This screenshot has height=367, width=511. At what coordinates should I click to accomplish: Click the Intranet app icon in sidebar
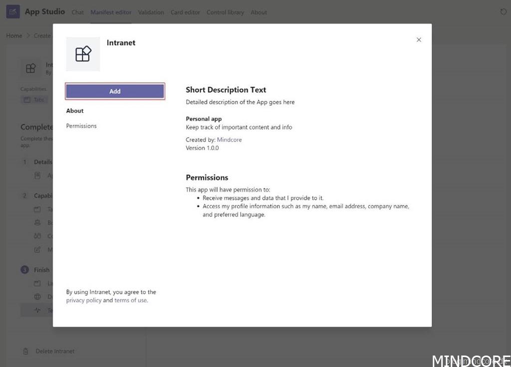point(31,68)
